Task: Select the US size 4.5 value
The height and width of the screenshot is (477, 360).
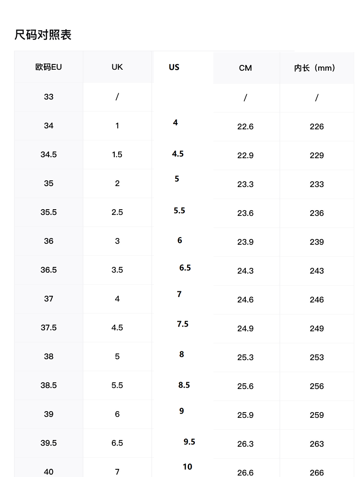Action: click(178, 154)
